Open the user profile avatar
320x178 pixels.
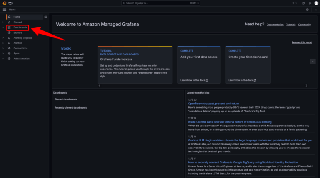point(316,3)
